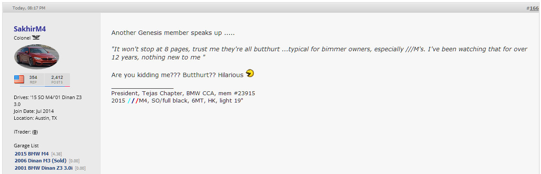
Task: Open 2015 BMW M4 garage entry
Action: 32,153
